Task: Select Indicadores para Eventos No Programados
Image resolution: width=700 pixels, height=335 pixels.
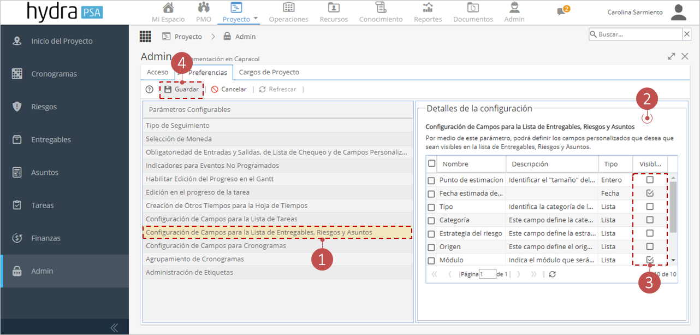Action: click(277, 166)
